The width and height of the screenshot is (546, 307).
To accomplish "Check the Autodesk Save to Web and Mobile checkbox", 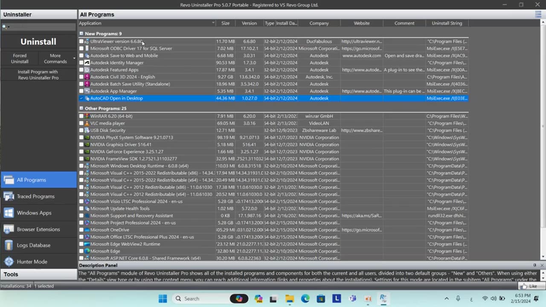I will (x=81, y=55).
